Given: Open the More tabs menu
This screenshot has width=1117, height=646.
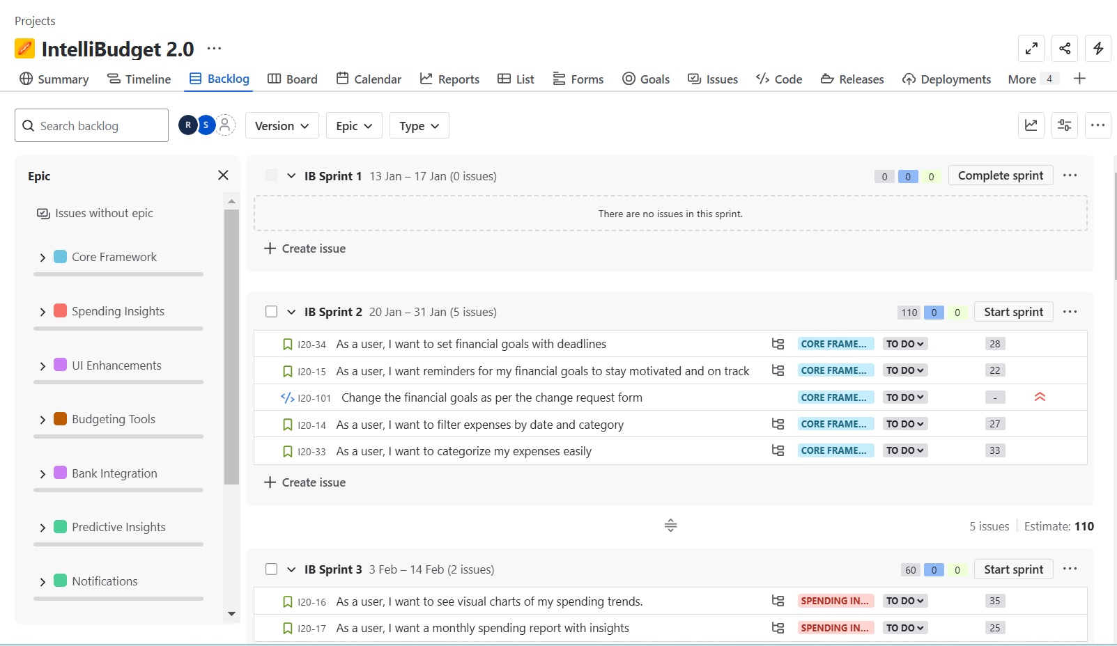Looking at the screenshot, I should [x=1033, y=79].
